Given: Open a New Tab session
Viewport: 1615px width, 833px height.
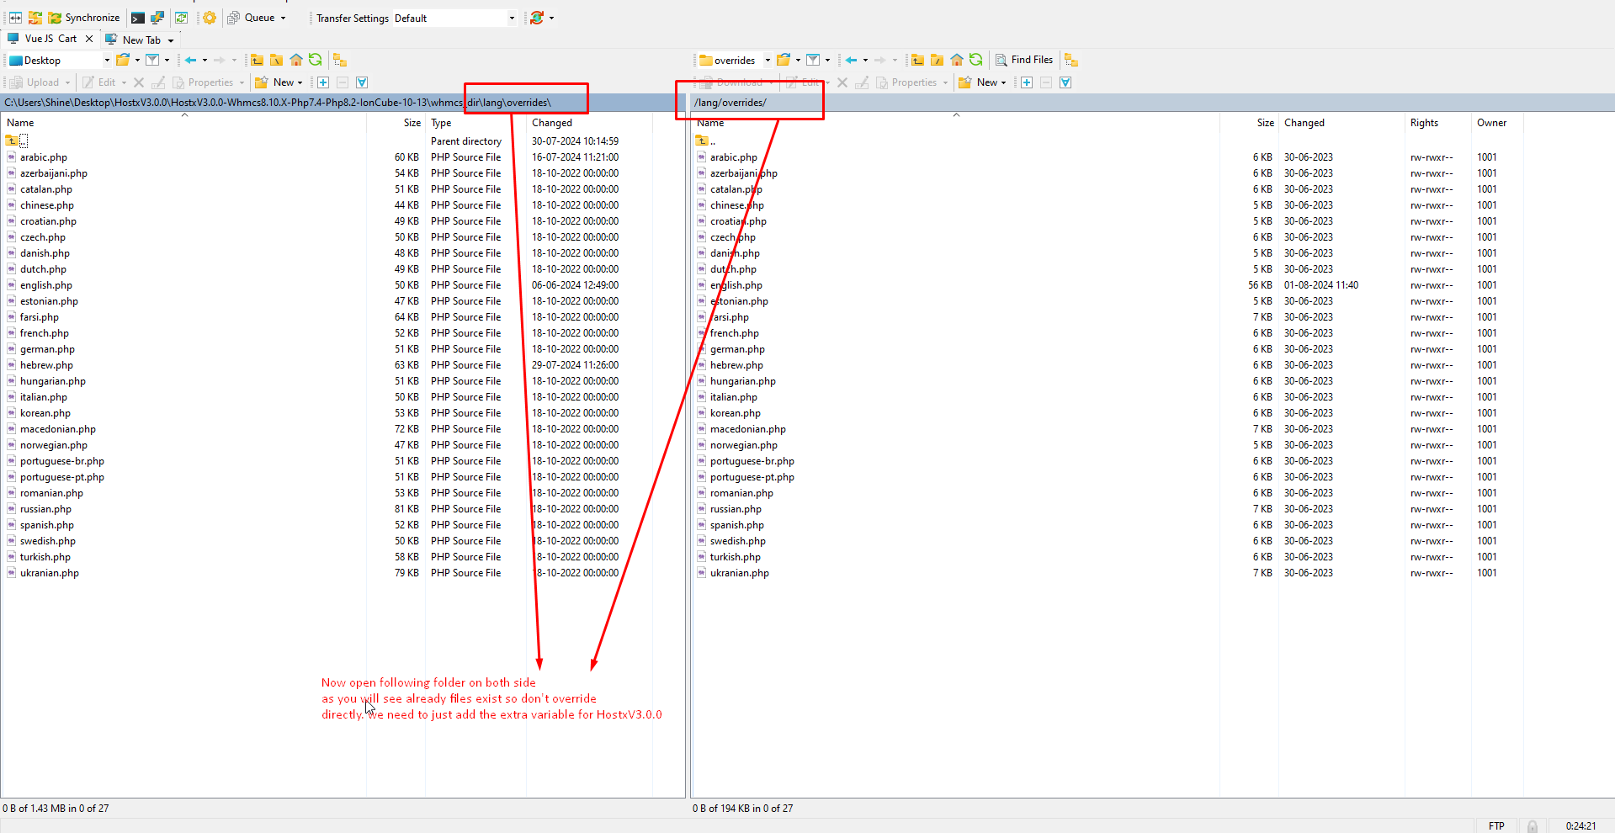Looking at the screenshot, I should tap(141, 40).
